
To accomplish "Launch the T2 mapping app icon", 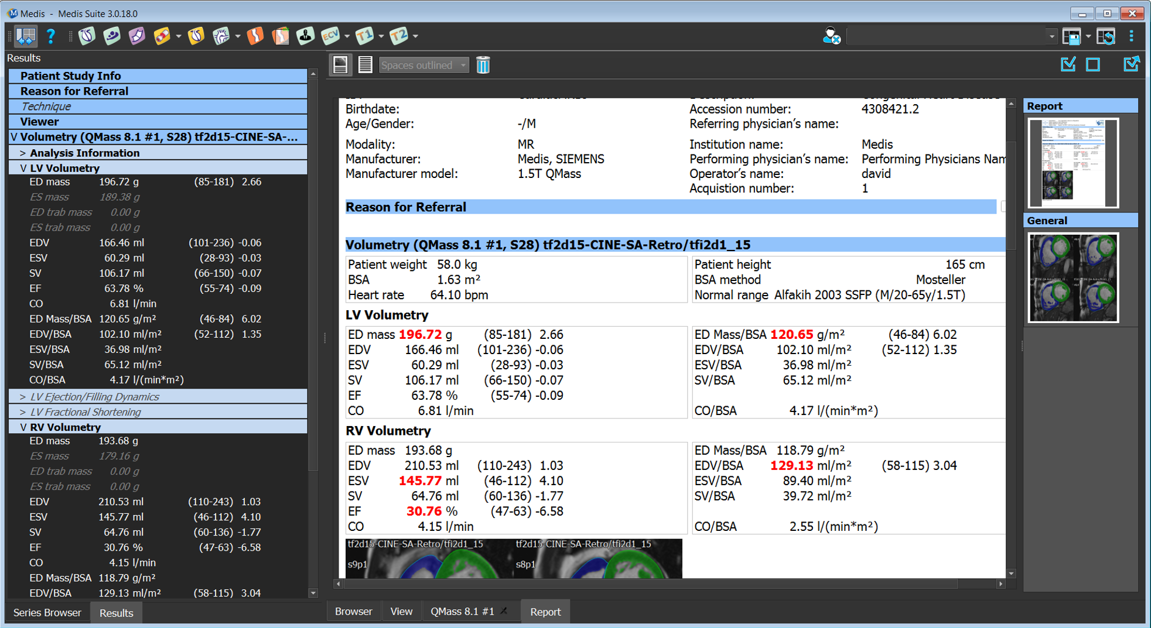I will point(399,36).
